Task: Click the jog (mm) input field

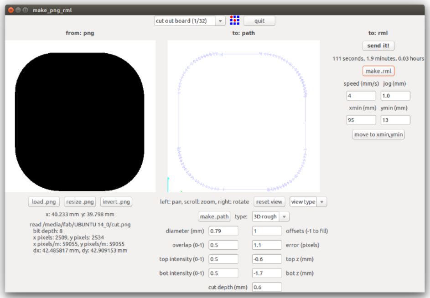Action: pos(395,96)
